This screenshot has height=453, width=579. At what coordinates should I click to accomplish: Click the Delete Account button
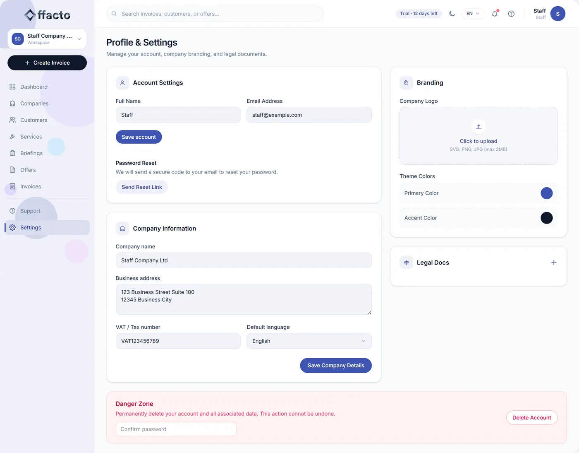pos(531,417)
